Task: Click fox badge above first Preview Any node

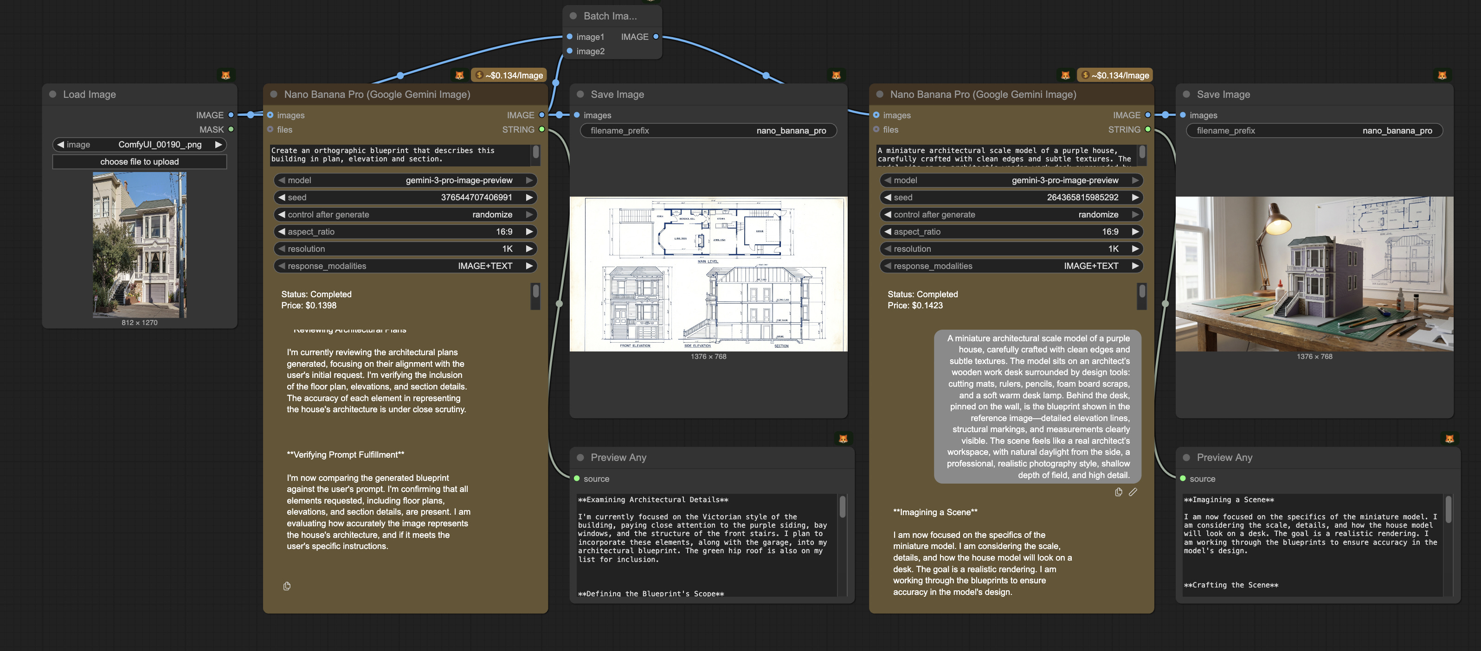Action: click(843, 439)
